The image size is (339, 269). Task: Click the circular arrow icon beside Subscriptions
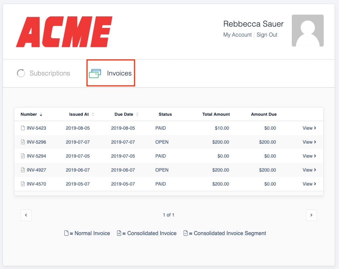[21, 73]
